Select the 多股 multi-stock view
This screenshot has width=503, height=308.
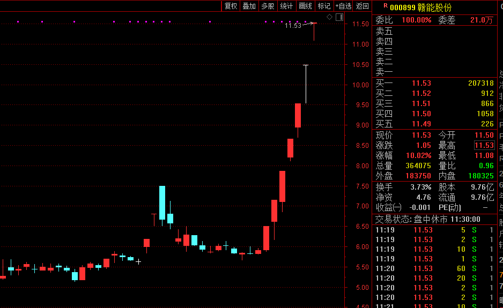[x=268, y=6]
